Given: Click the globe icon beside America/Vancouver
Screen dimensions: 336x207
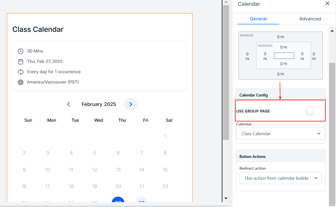Looking at the screenshot, I should [21, 82].
